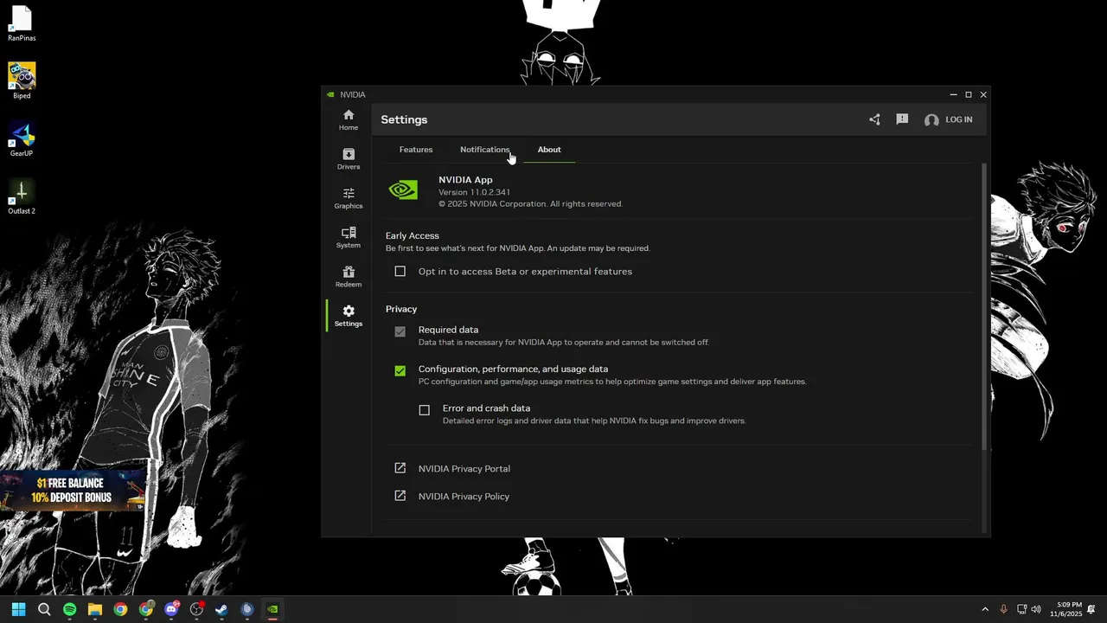
Task: Click the greyed Required data checkbox
Action: pos(400,331)
